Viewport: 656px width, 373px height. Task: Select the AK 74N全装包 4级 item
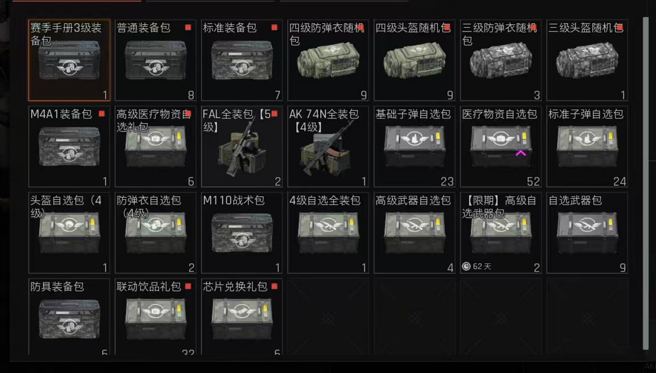click(328, 146)
